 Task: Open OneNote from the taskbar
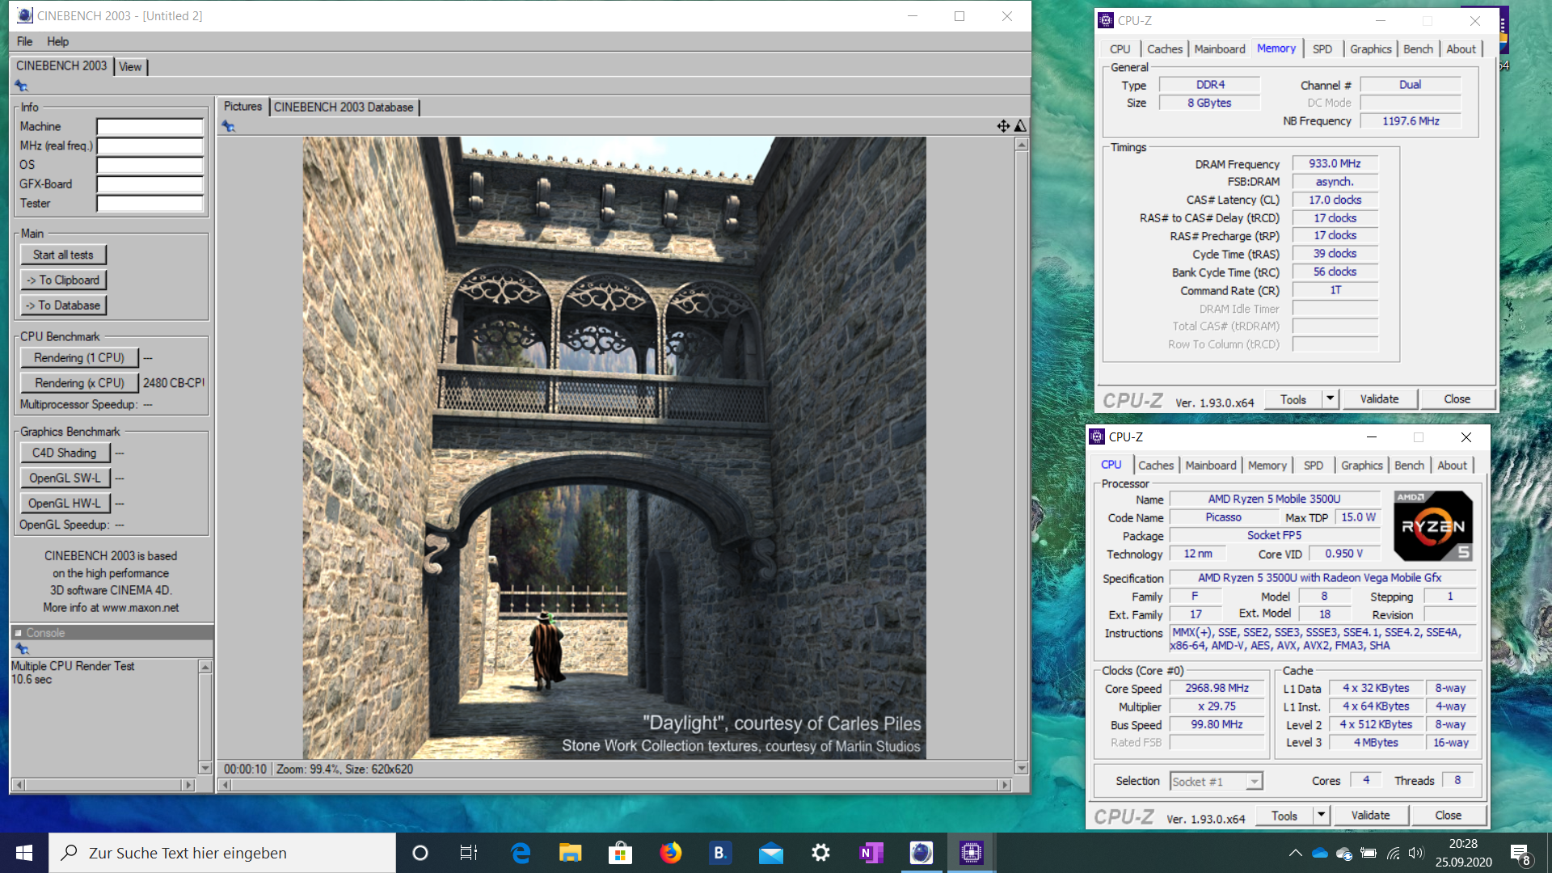click(x=871, y=853)
